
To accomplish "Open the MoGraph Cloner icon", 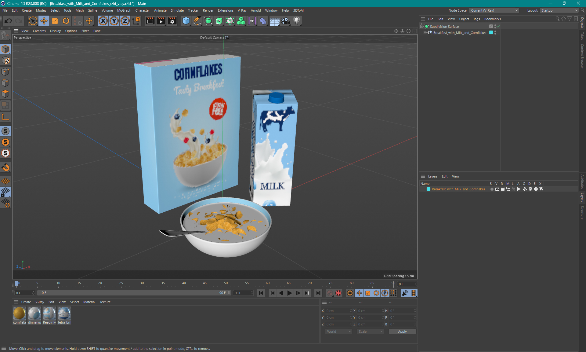I will pyautogui.click(x=241, y=21).
